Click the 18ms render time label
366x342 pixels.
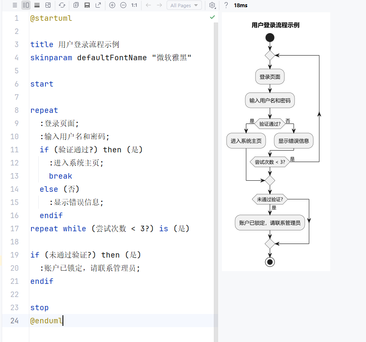click(241, 6)
